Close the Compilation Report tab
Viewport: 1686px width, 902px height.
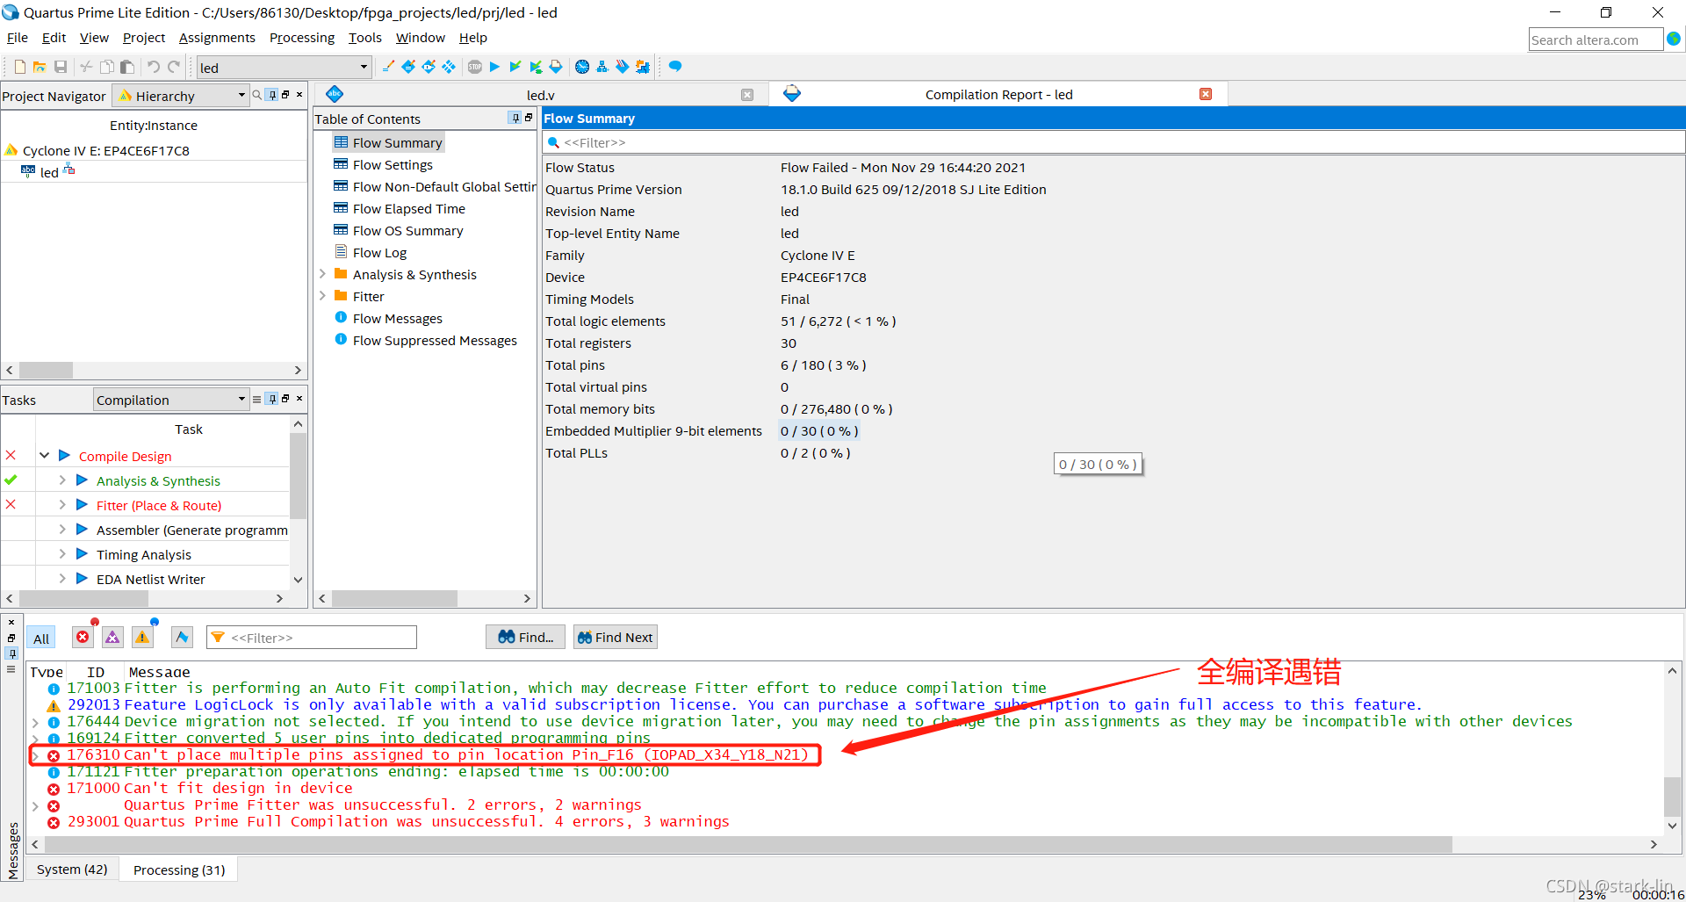pos(1206,94)
